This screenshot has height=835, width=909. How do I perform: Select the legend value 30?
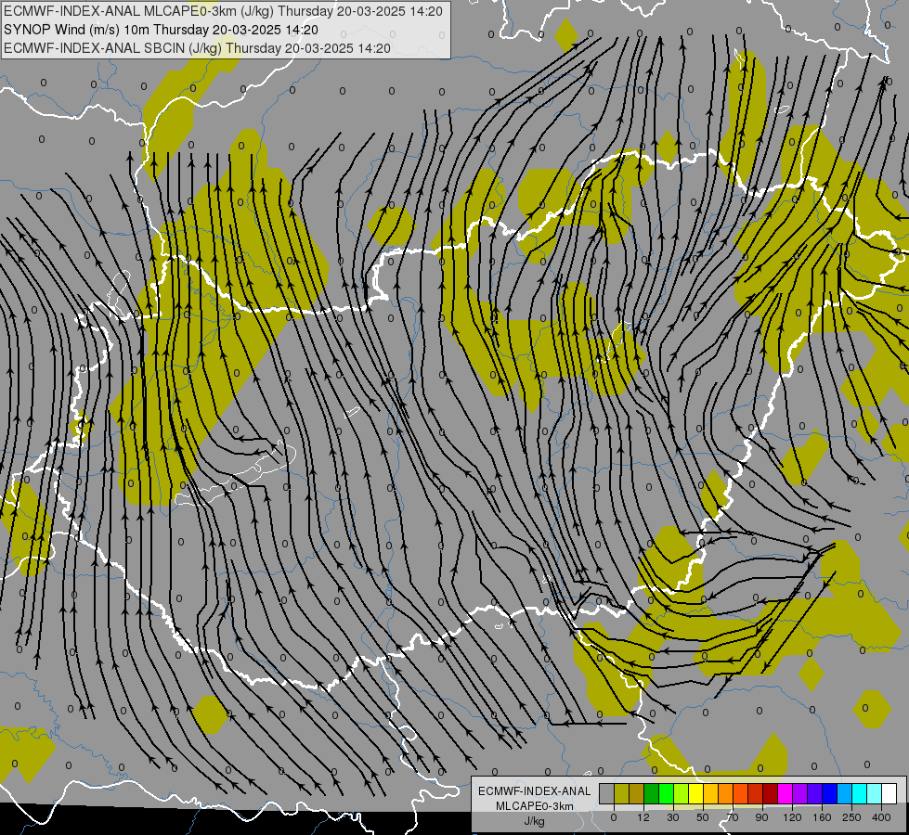tap(673, 817)
